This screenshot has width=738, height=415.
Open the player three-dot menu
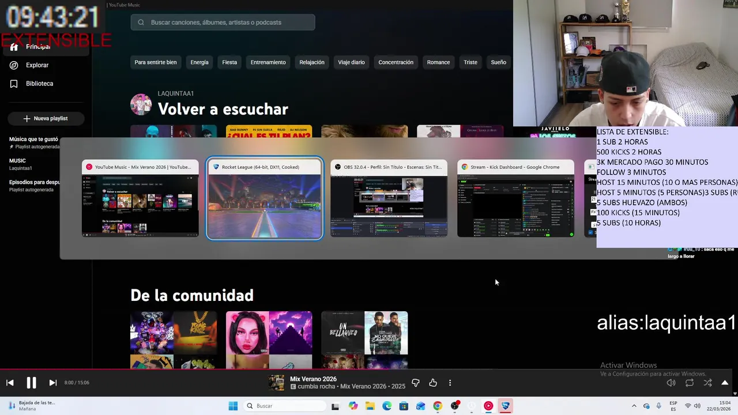tap(450, 383)
